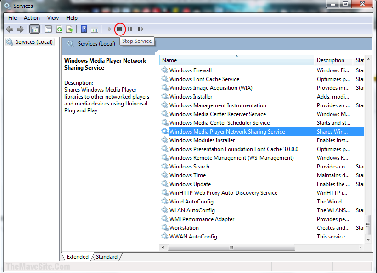This screenshot has width=377, height=273.
Task: Select the WLAN AutoConfig service
Action: click(x=262, y=210)
